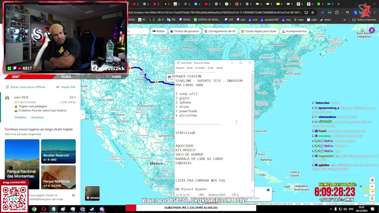The image size is (379, 213).
Task: Zoom out on the map
Action: coord(372,192)
